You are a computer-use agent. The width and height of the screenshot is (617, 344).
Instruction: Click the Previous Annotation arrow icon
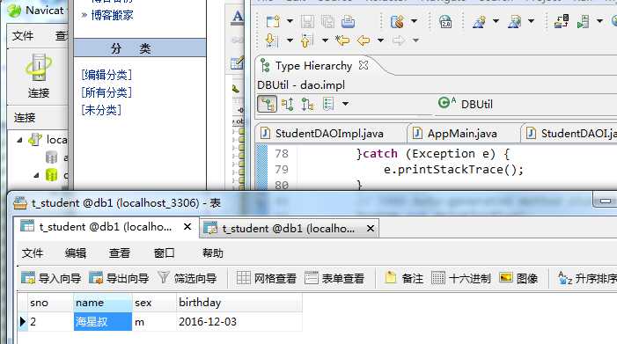click(307, 40)
